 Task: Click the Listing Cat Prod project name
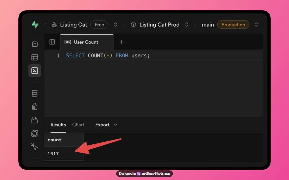click(x=159, y=25)
